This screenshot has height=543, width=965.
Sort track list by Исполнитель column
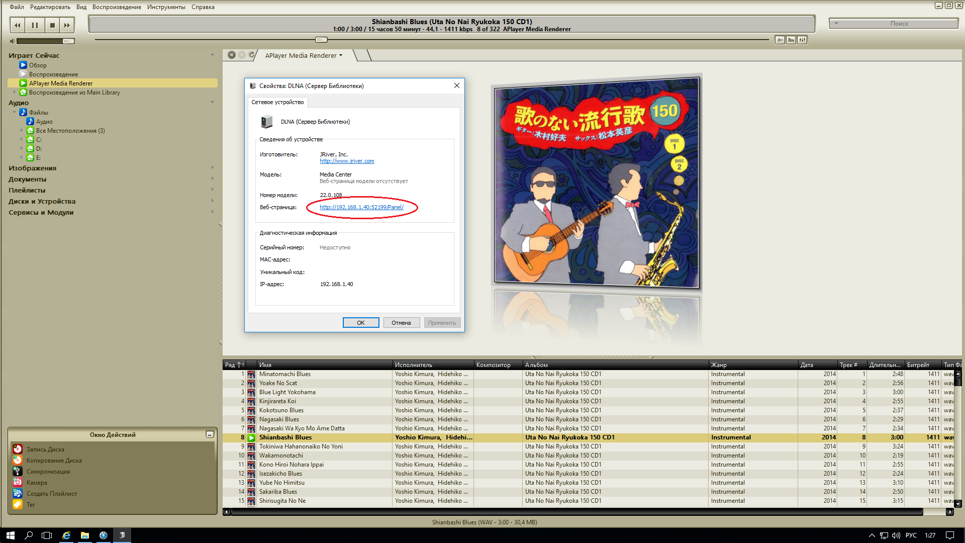(433, 365)
